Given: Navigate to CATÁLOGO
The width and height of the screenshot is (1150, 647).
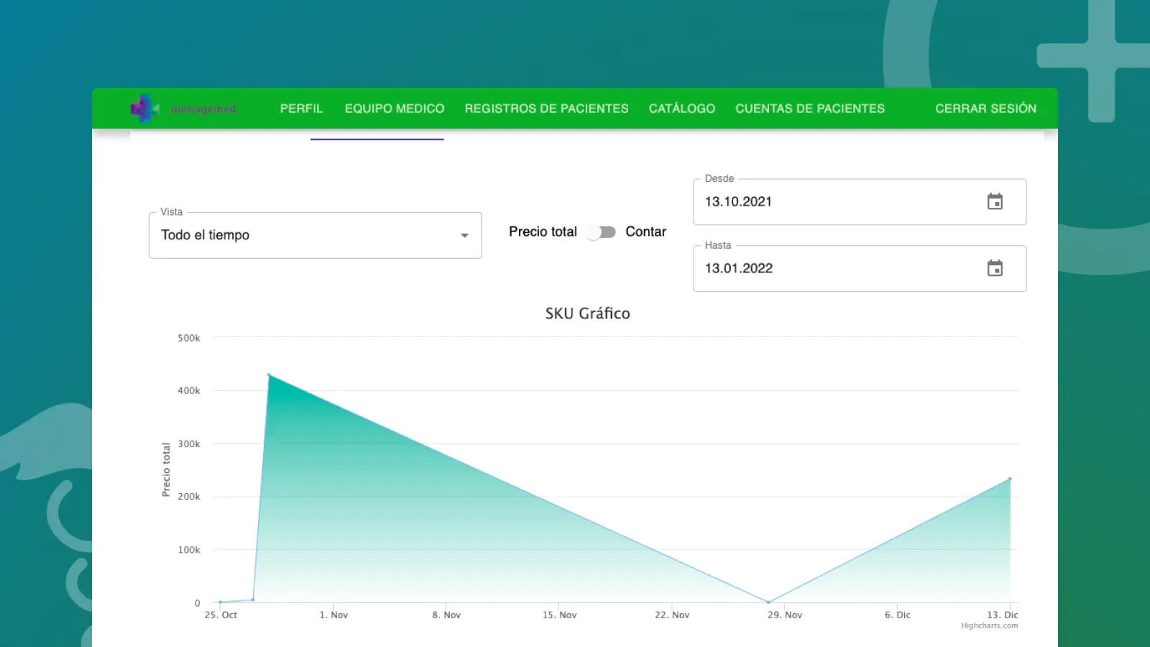Looking at the screenshot, I should pos(682,109).
